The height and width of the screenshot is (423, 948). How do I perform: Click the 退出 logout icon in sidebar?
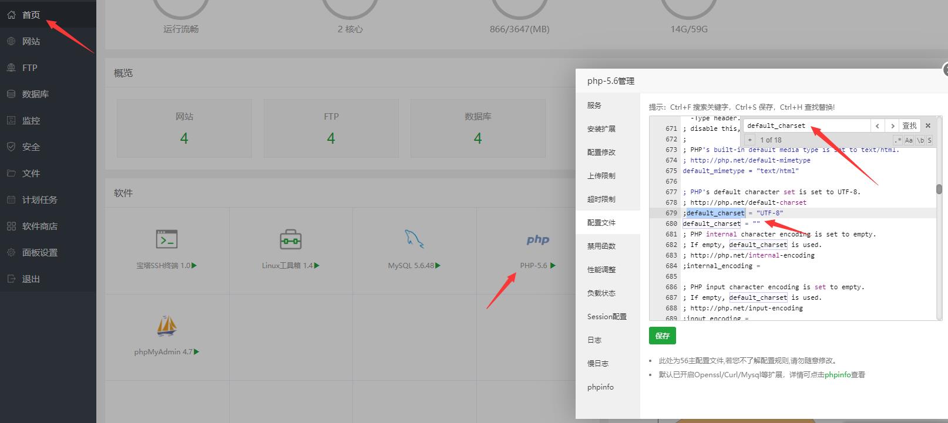(x=11, y=279)
